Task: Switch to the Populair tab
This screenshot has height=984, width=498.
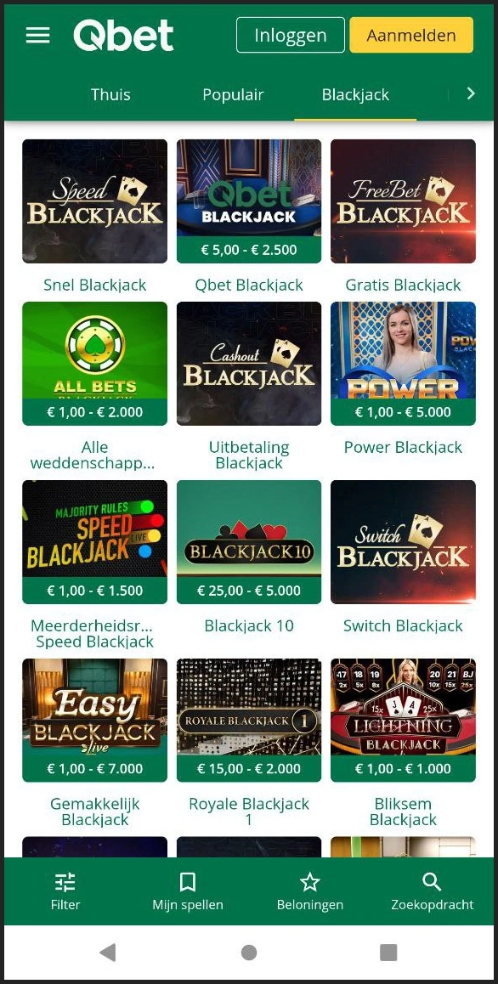Action: tap(233, 94)
